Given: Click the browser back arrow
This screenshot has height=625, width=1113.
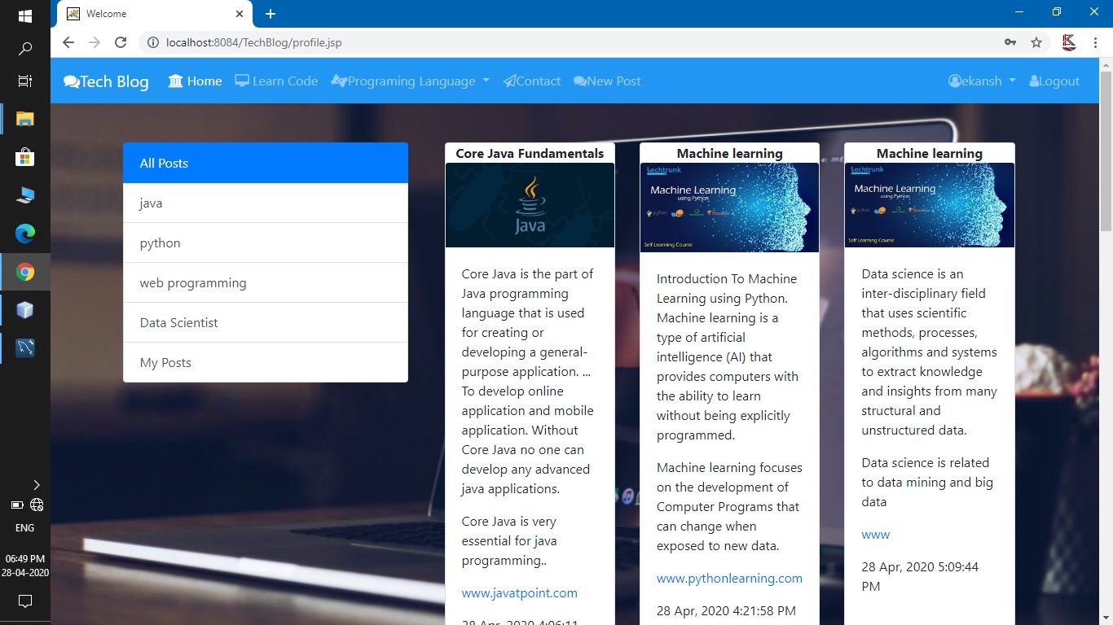Looking at the screenshot, I should click(68, 42).
